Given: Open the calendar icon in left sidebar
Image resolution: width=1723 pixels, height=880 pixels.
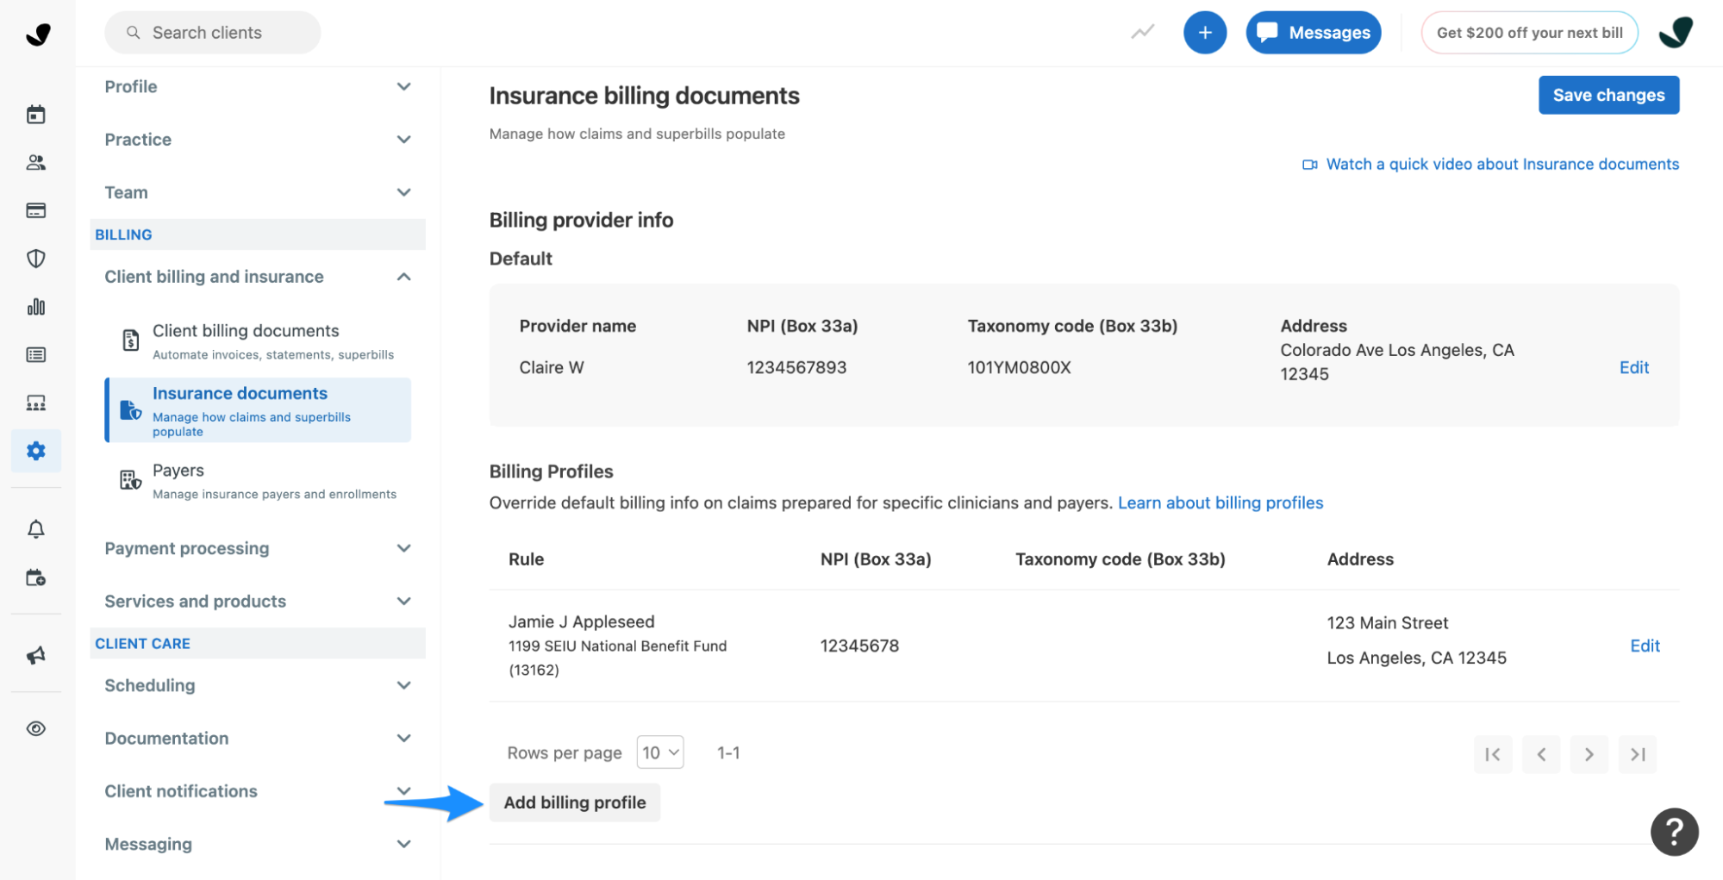Looking at the screenshot, I should [35, 115].
